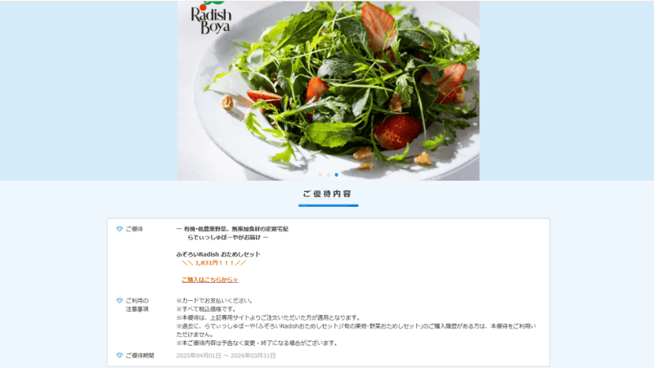
Task: Click the Radish Boya logo on banner
Action: (x=211, y=18)
